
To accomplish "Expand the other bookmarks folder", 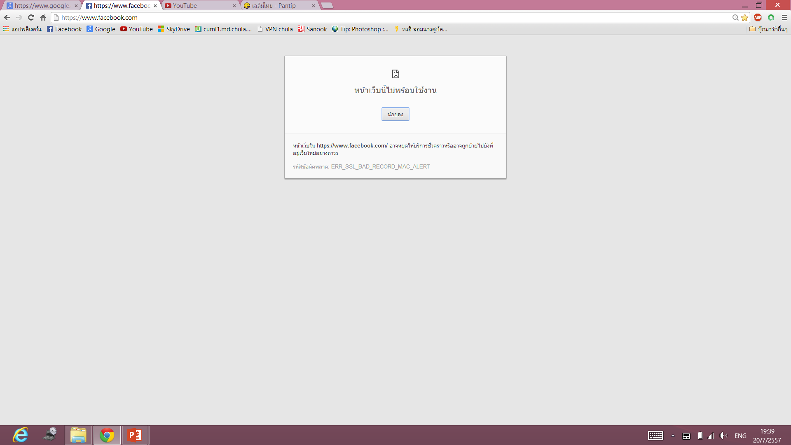I will pos(768,29).
